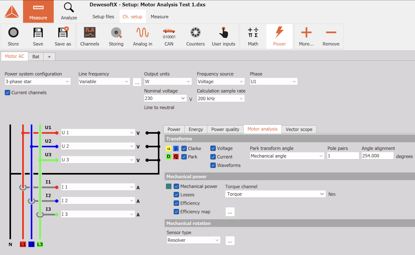This screenshot has width=415, height=255.
Task: Open I 3 current channel dropdown
Action: [x=98, y=214]
